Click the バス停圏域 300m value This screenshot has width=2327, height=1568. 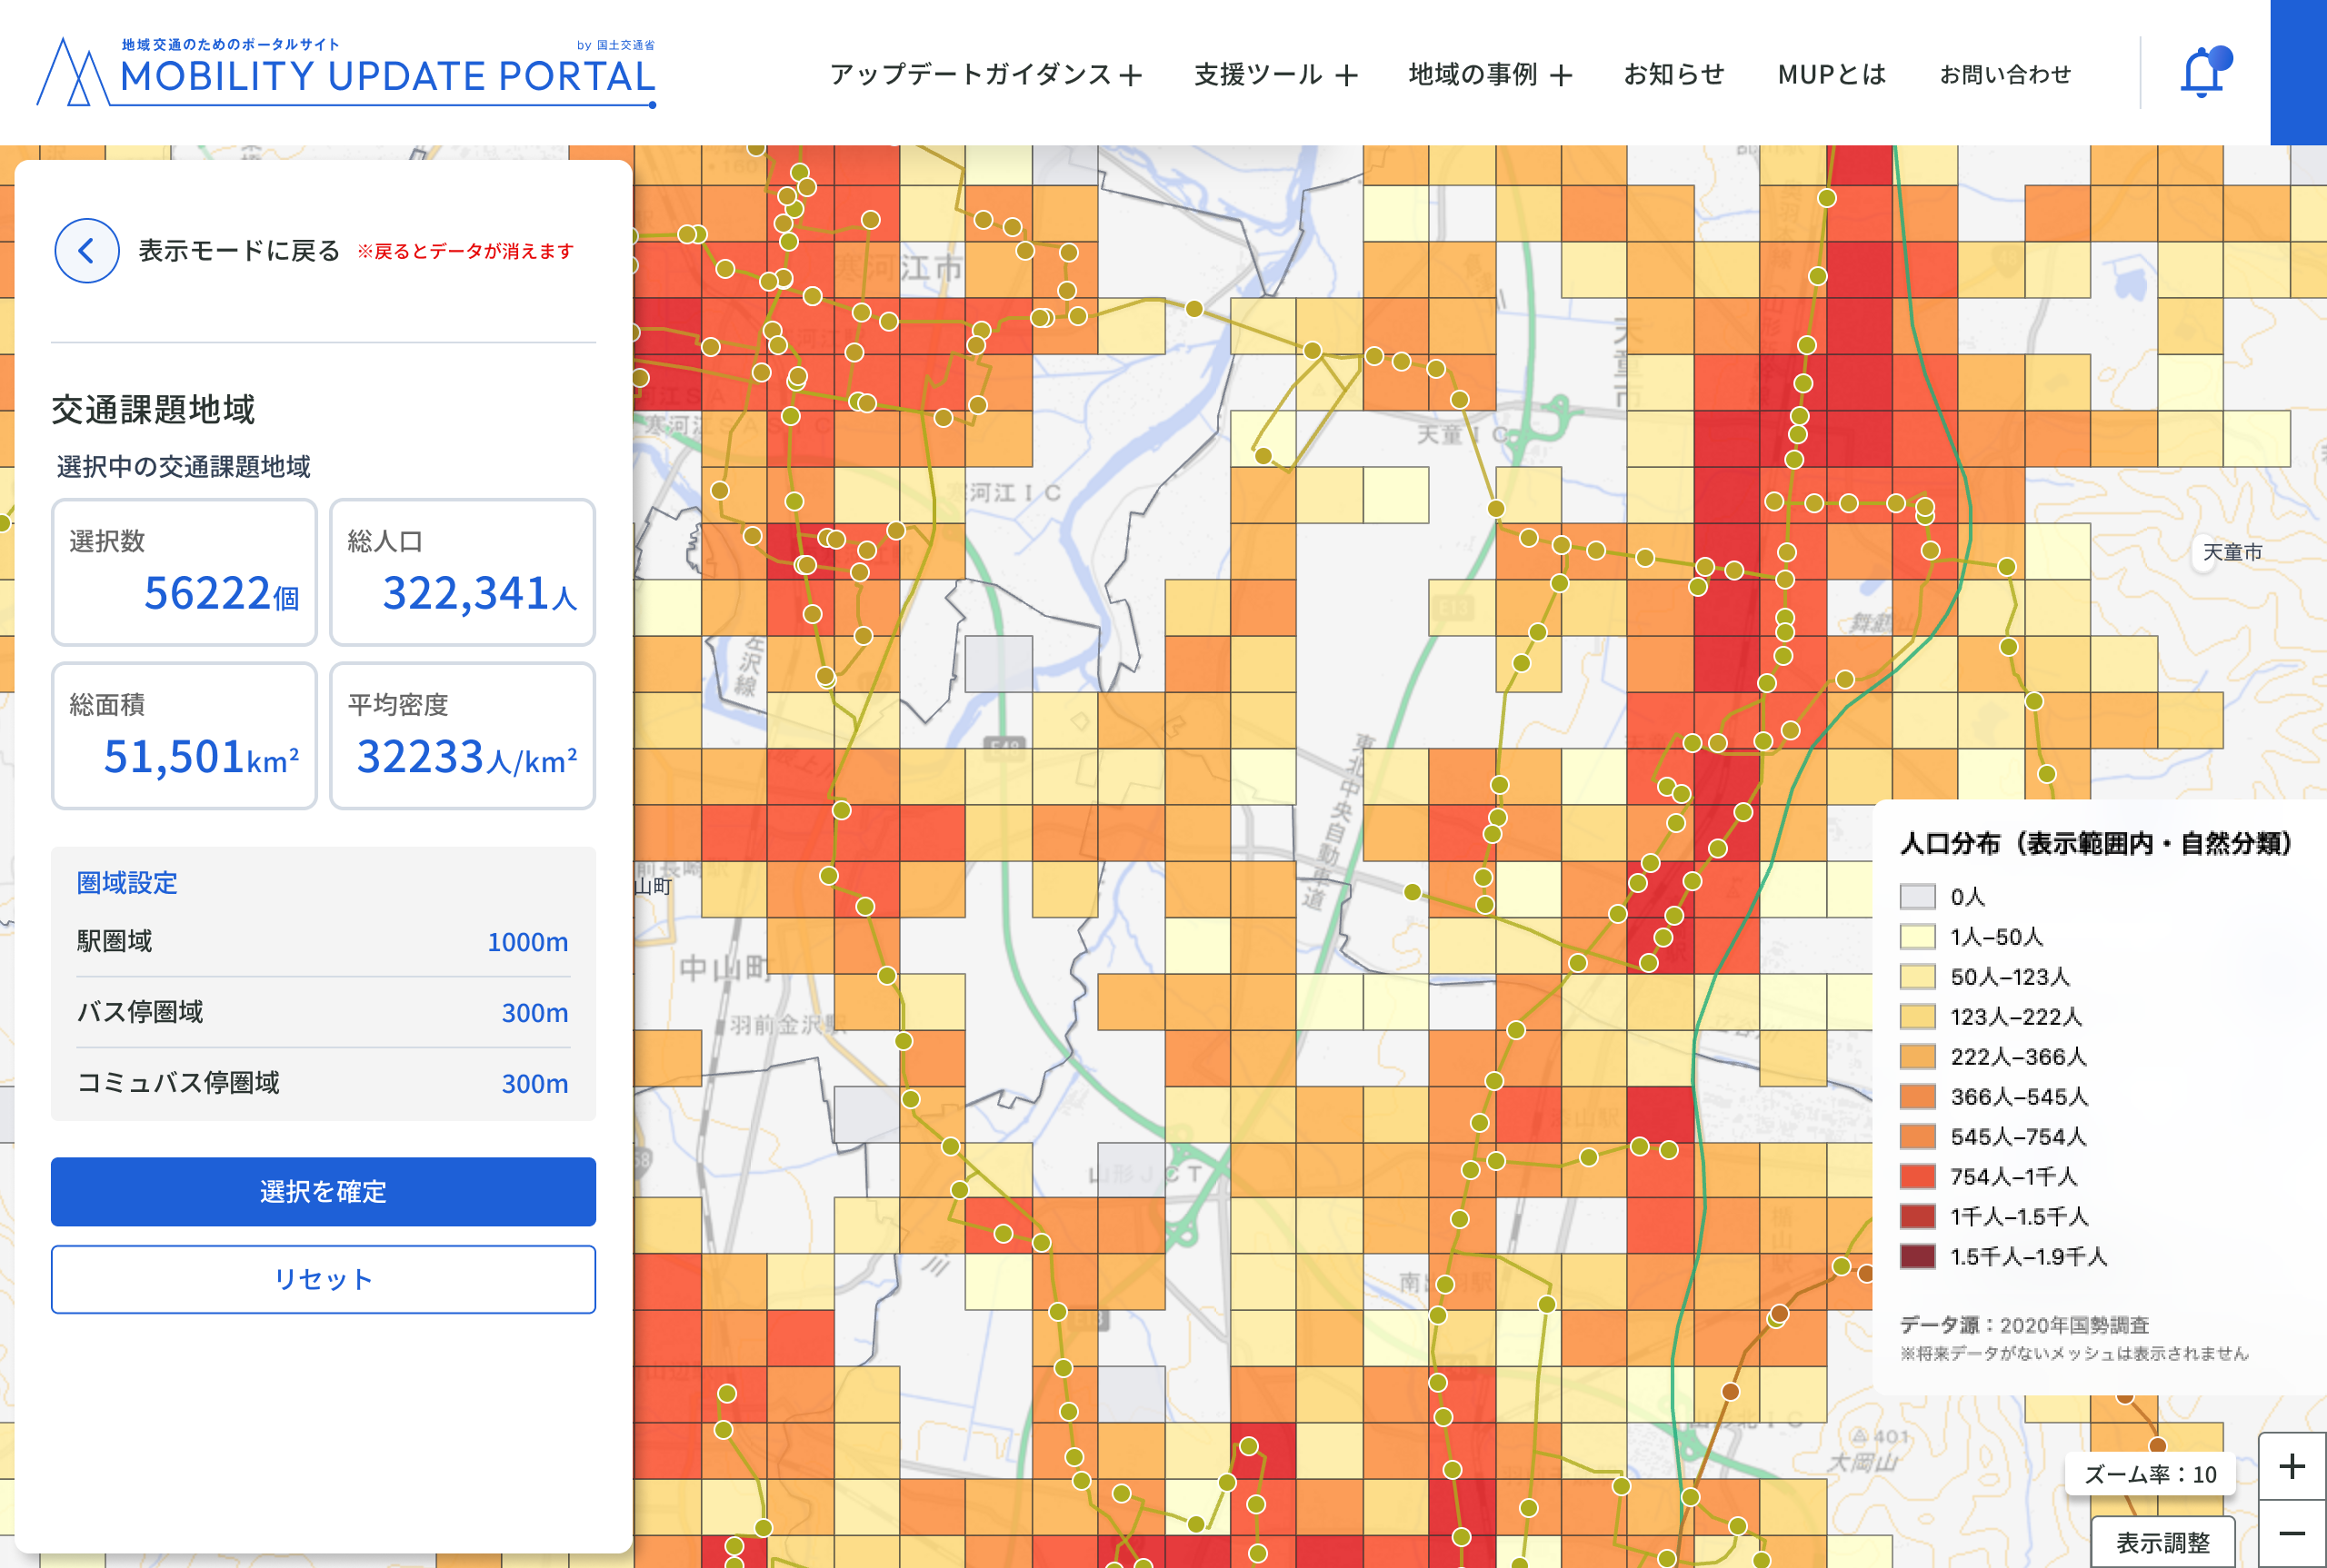pos(534,1013)
